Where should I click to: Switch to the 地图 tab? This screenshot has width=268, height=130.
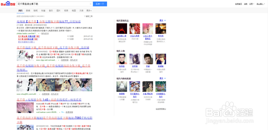click(74, 11)
